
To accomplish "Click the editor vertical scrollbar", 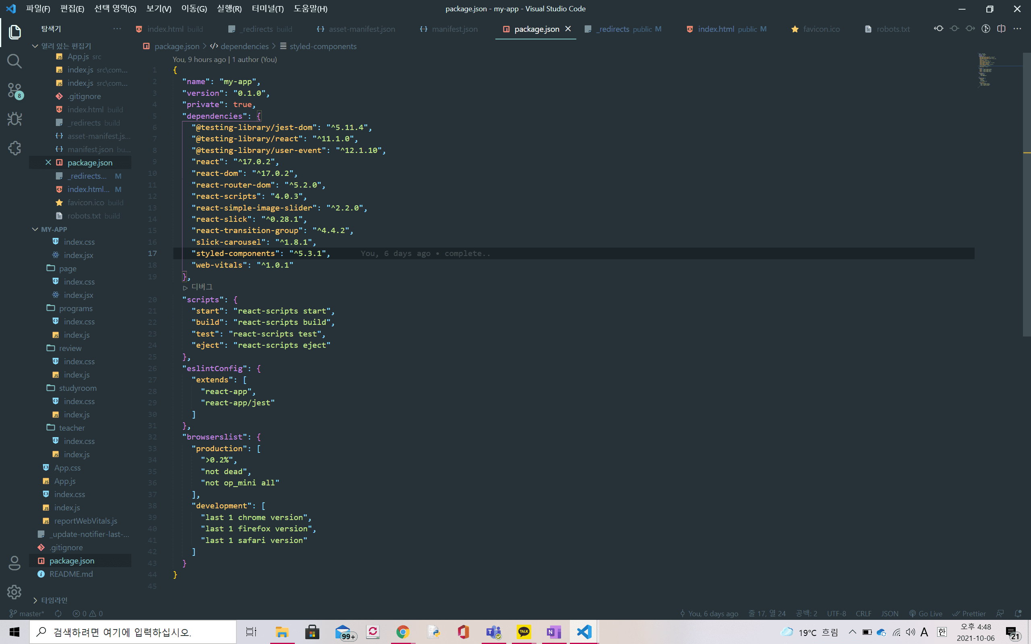I will tap(1027, 194).
